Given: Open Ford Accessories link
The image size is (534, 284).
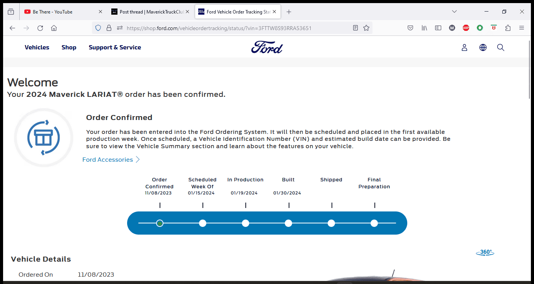Looking at the screenshot, I should pos(111,160).
